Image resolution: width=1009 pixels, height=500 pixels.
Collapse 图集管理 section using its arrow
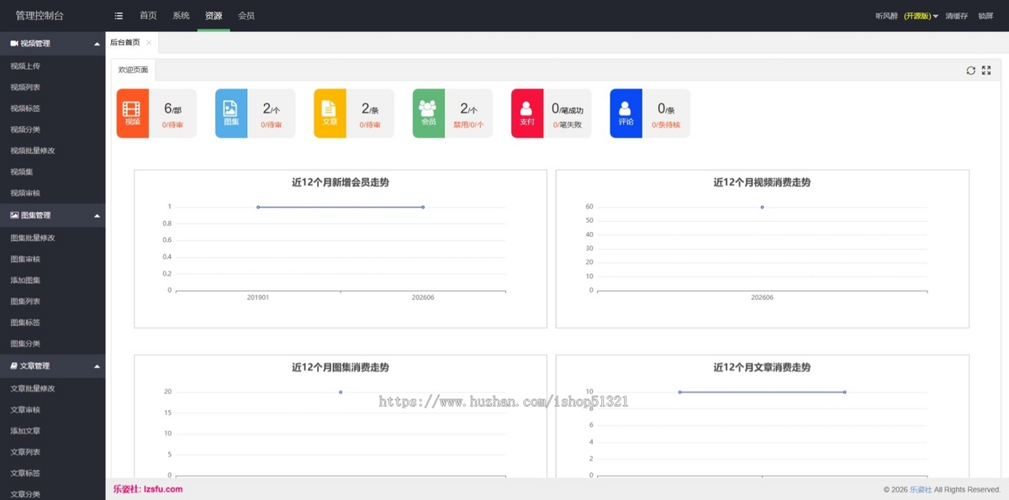click(97, 216)
